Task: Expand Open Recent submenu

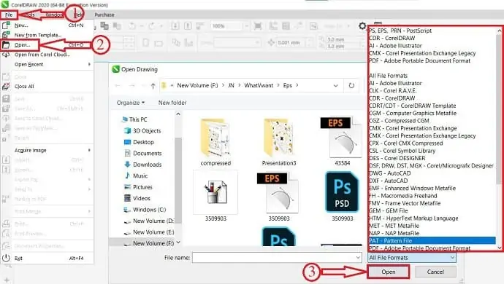Action: (x=47, y=64)
